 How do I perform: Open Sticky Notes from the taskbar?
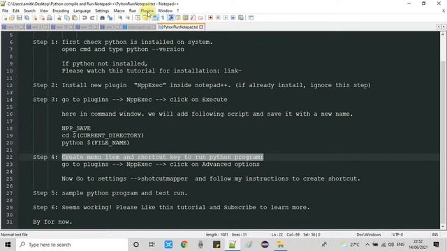click(x=217, y=245)
